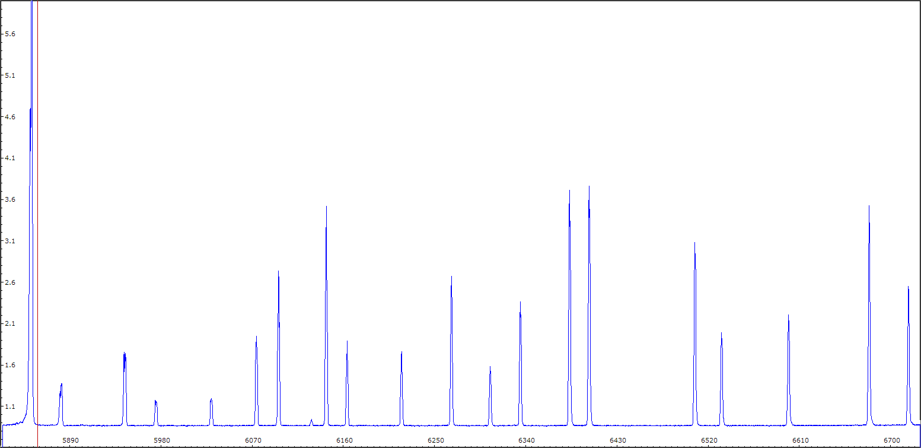Click the tall peak just left of 6160
The height and width of the screenshot is (448, 921).
326,207
